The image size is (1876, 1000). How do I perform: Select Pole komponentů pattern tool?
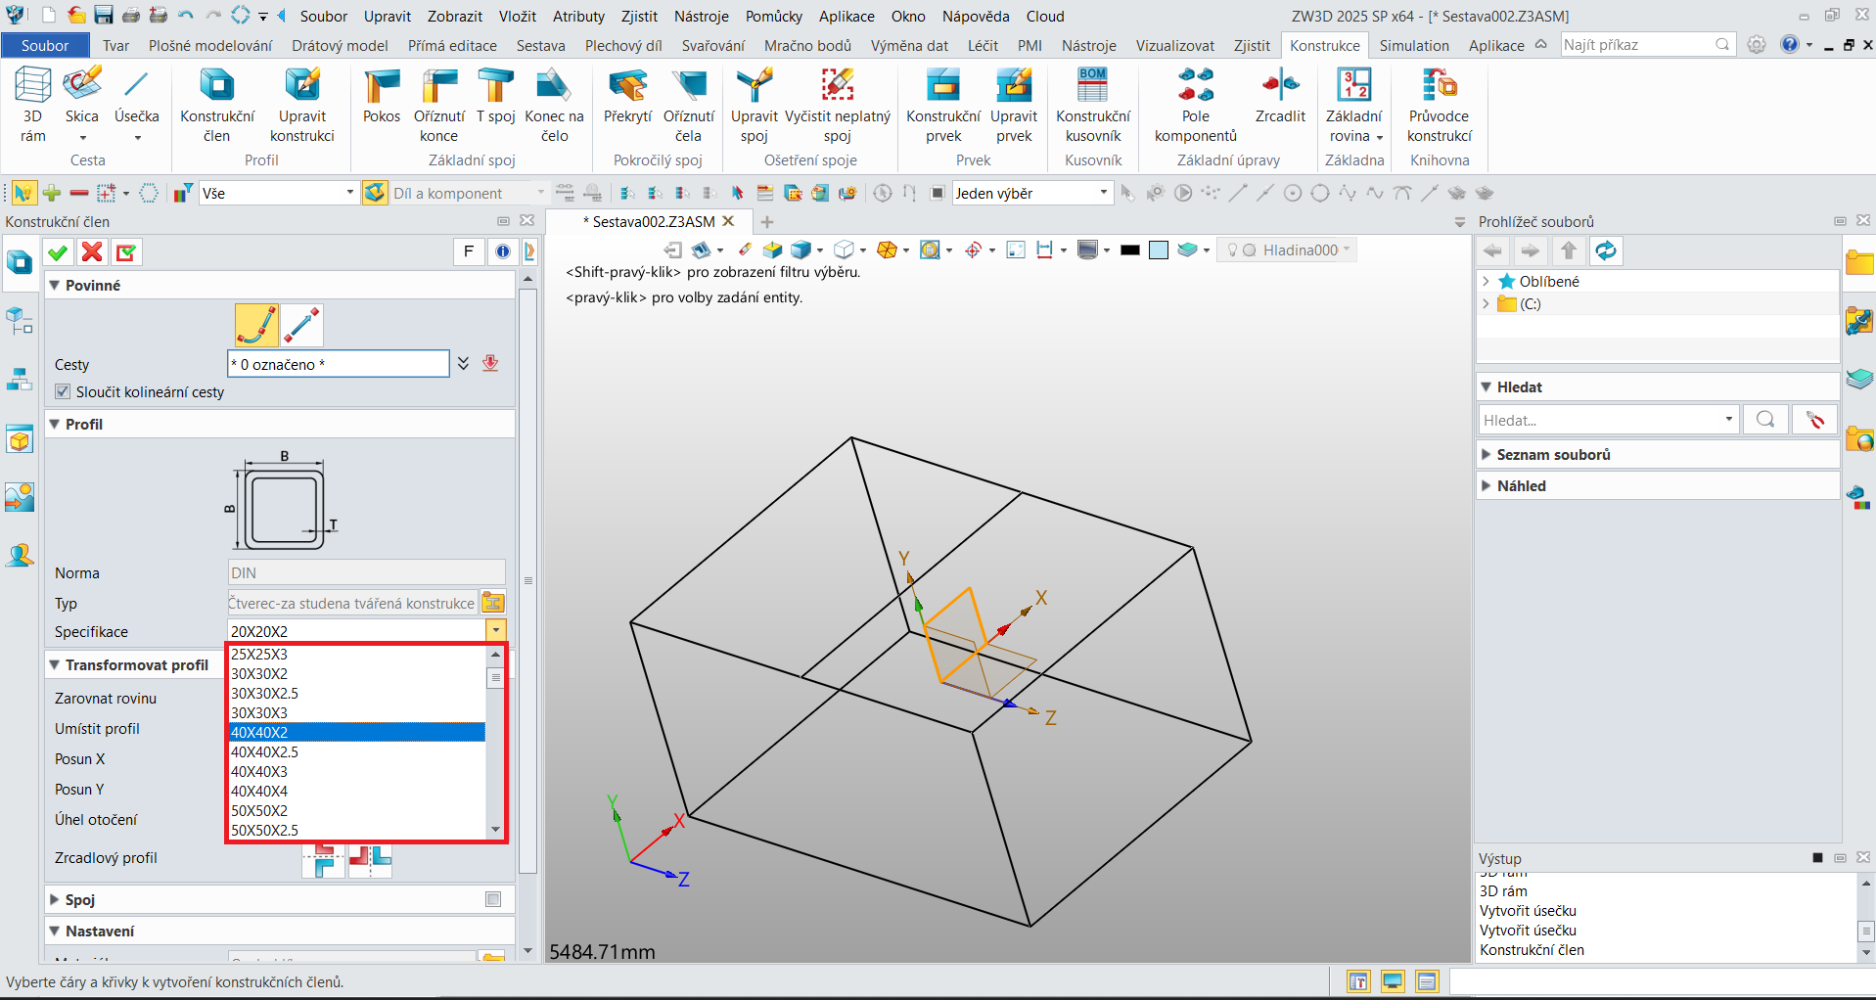tap(1196, 105)
